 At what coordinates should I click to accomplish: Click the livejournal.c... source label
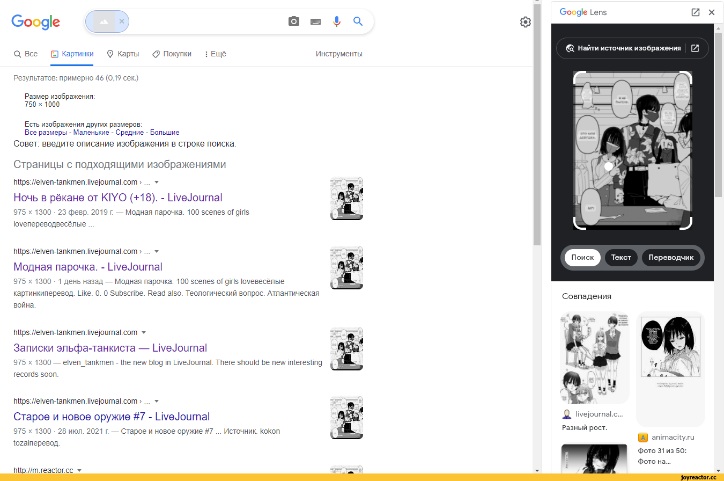pyautogui.click(x=599, y=414)
